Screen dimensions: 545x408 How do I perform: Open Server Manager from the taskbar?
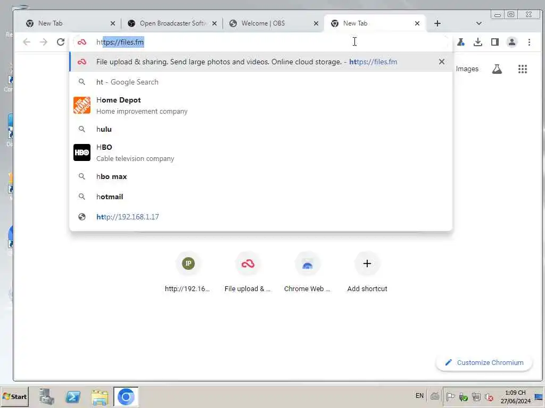pos(46,396)
